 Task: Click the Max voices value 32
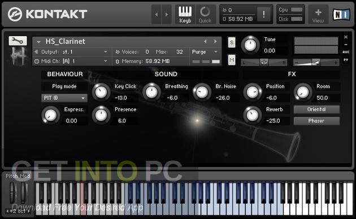(179, 52)
